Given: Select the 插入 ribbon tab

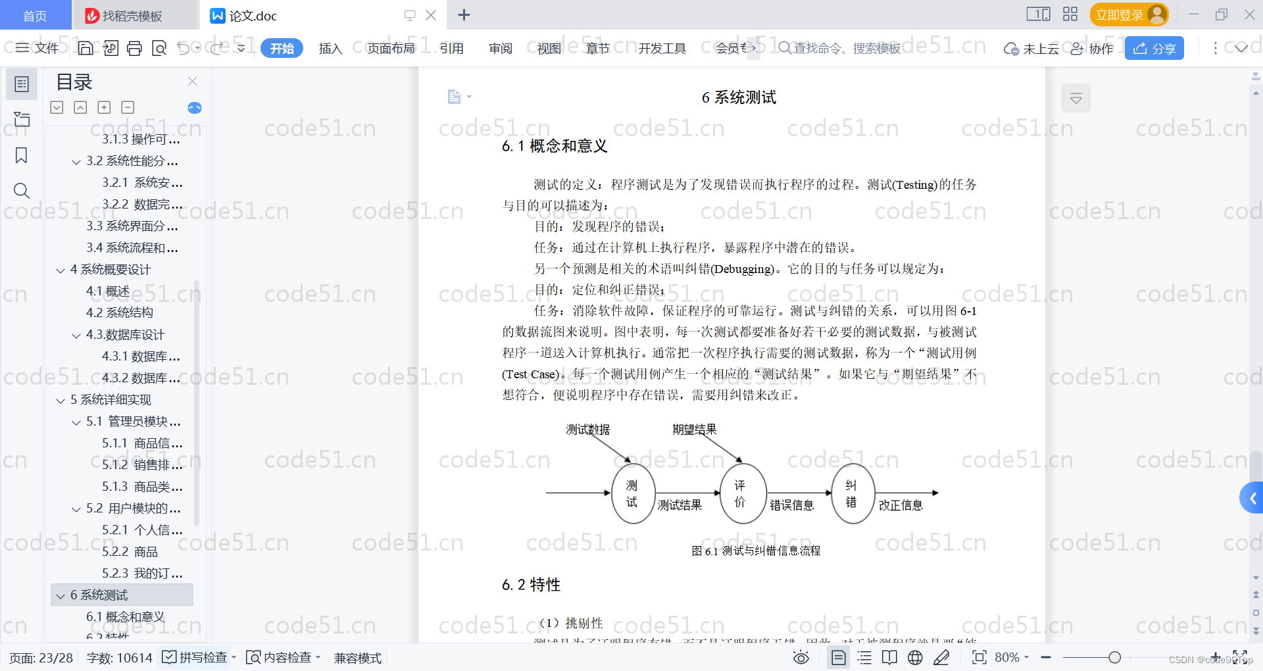Looking at the screenshot, I should (x=330, y=48).
